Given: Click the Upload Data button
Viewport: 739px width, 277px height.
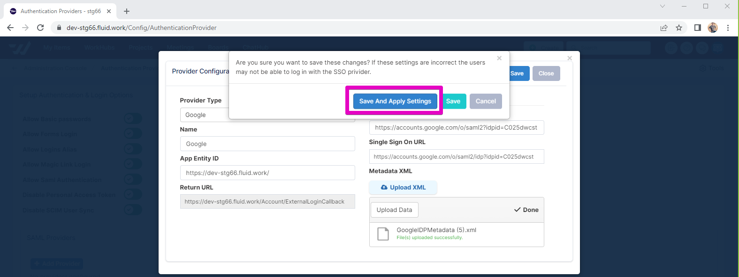Looking at the screenshot, I should (x=394, y=210).
